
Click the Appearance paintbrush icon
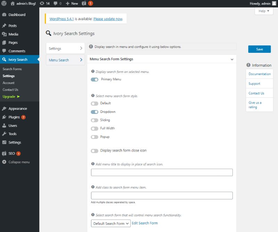4,108
